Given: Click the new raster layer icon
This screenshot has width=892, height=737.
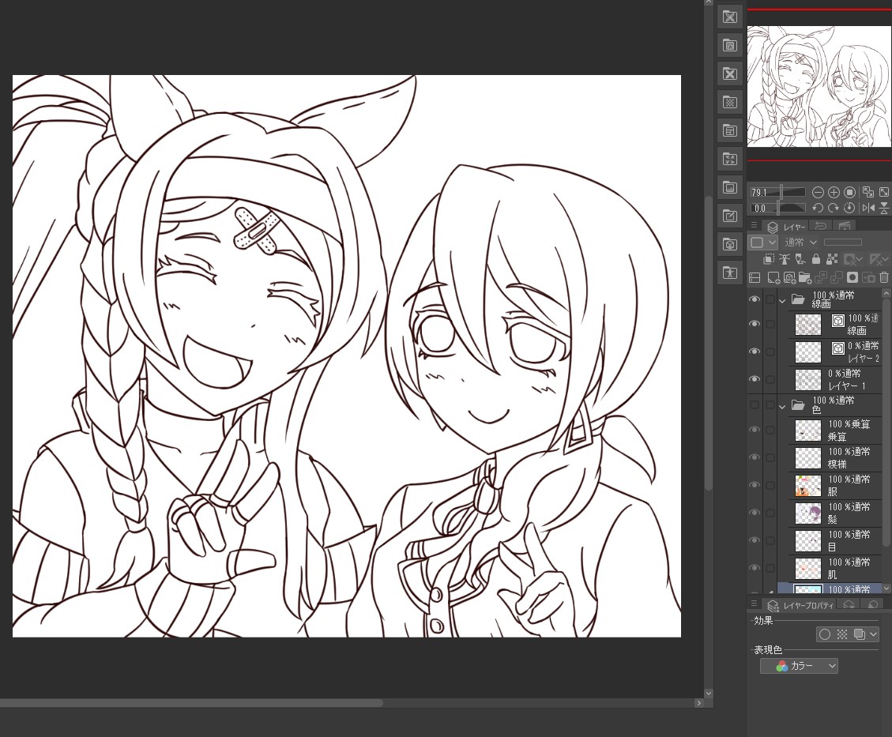Looking at the screenshot, I should click(773, 277).
